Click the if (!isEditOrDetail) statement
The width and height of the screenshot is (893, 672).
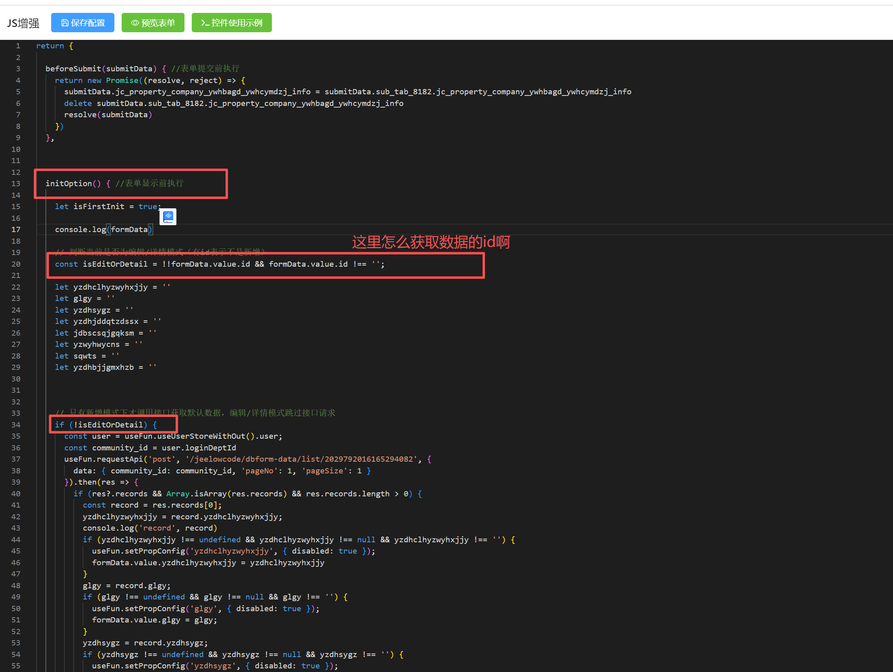pos(106,425)
